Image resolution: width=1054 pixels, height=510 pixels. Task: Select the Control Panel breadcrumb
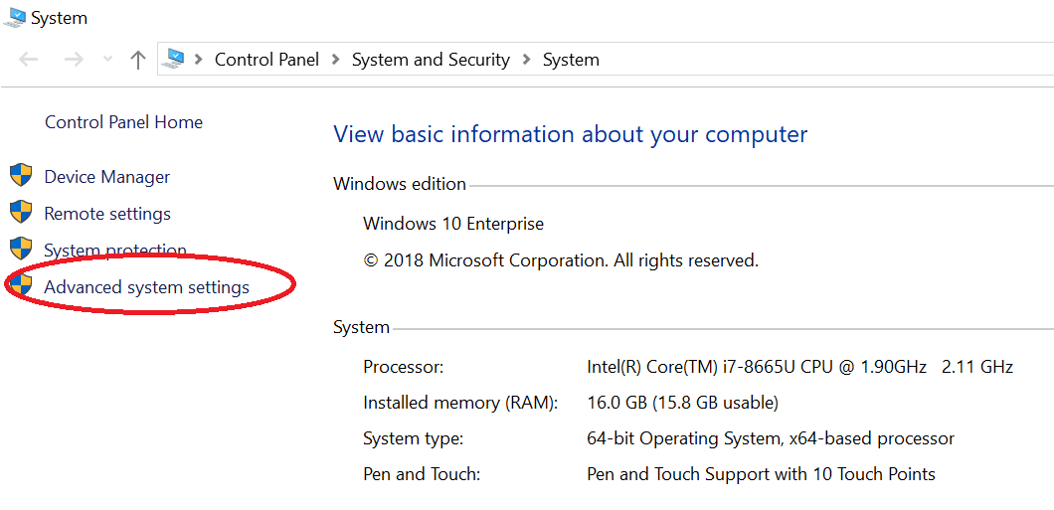pos(266,60)
